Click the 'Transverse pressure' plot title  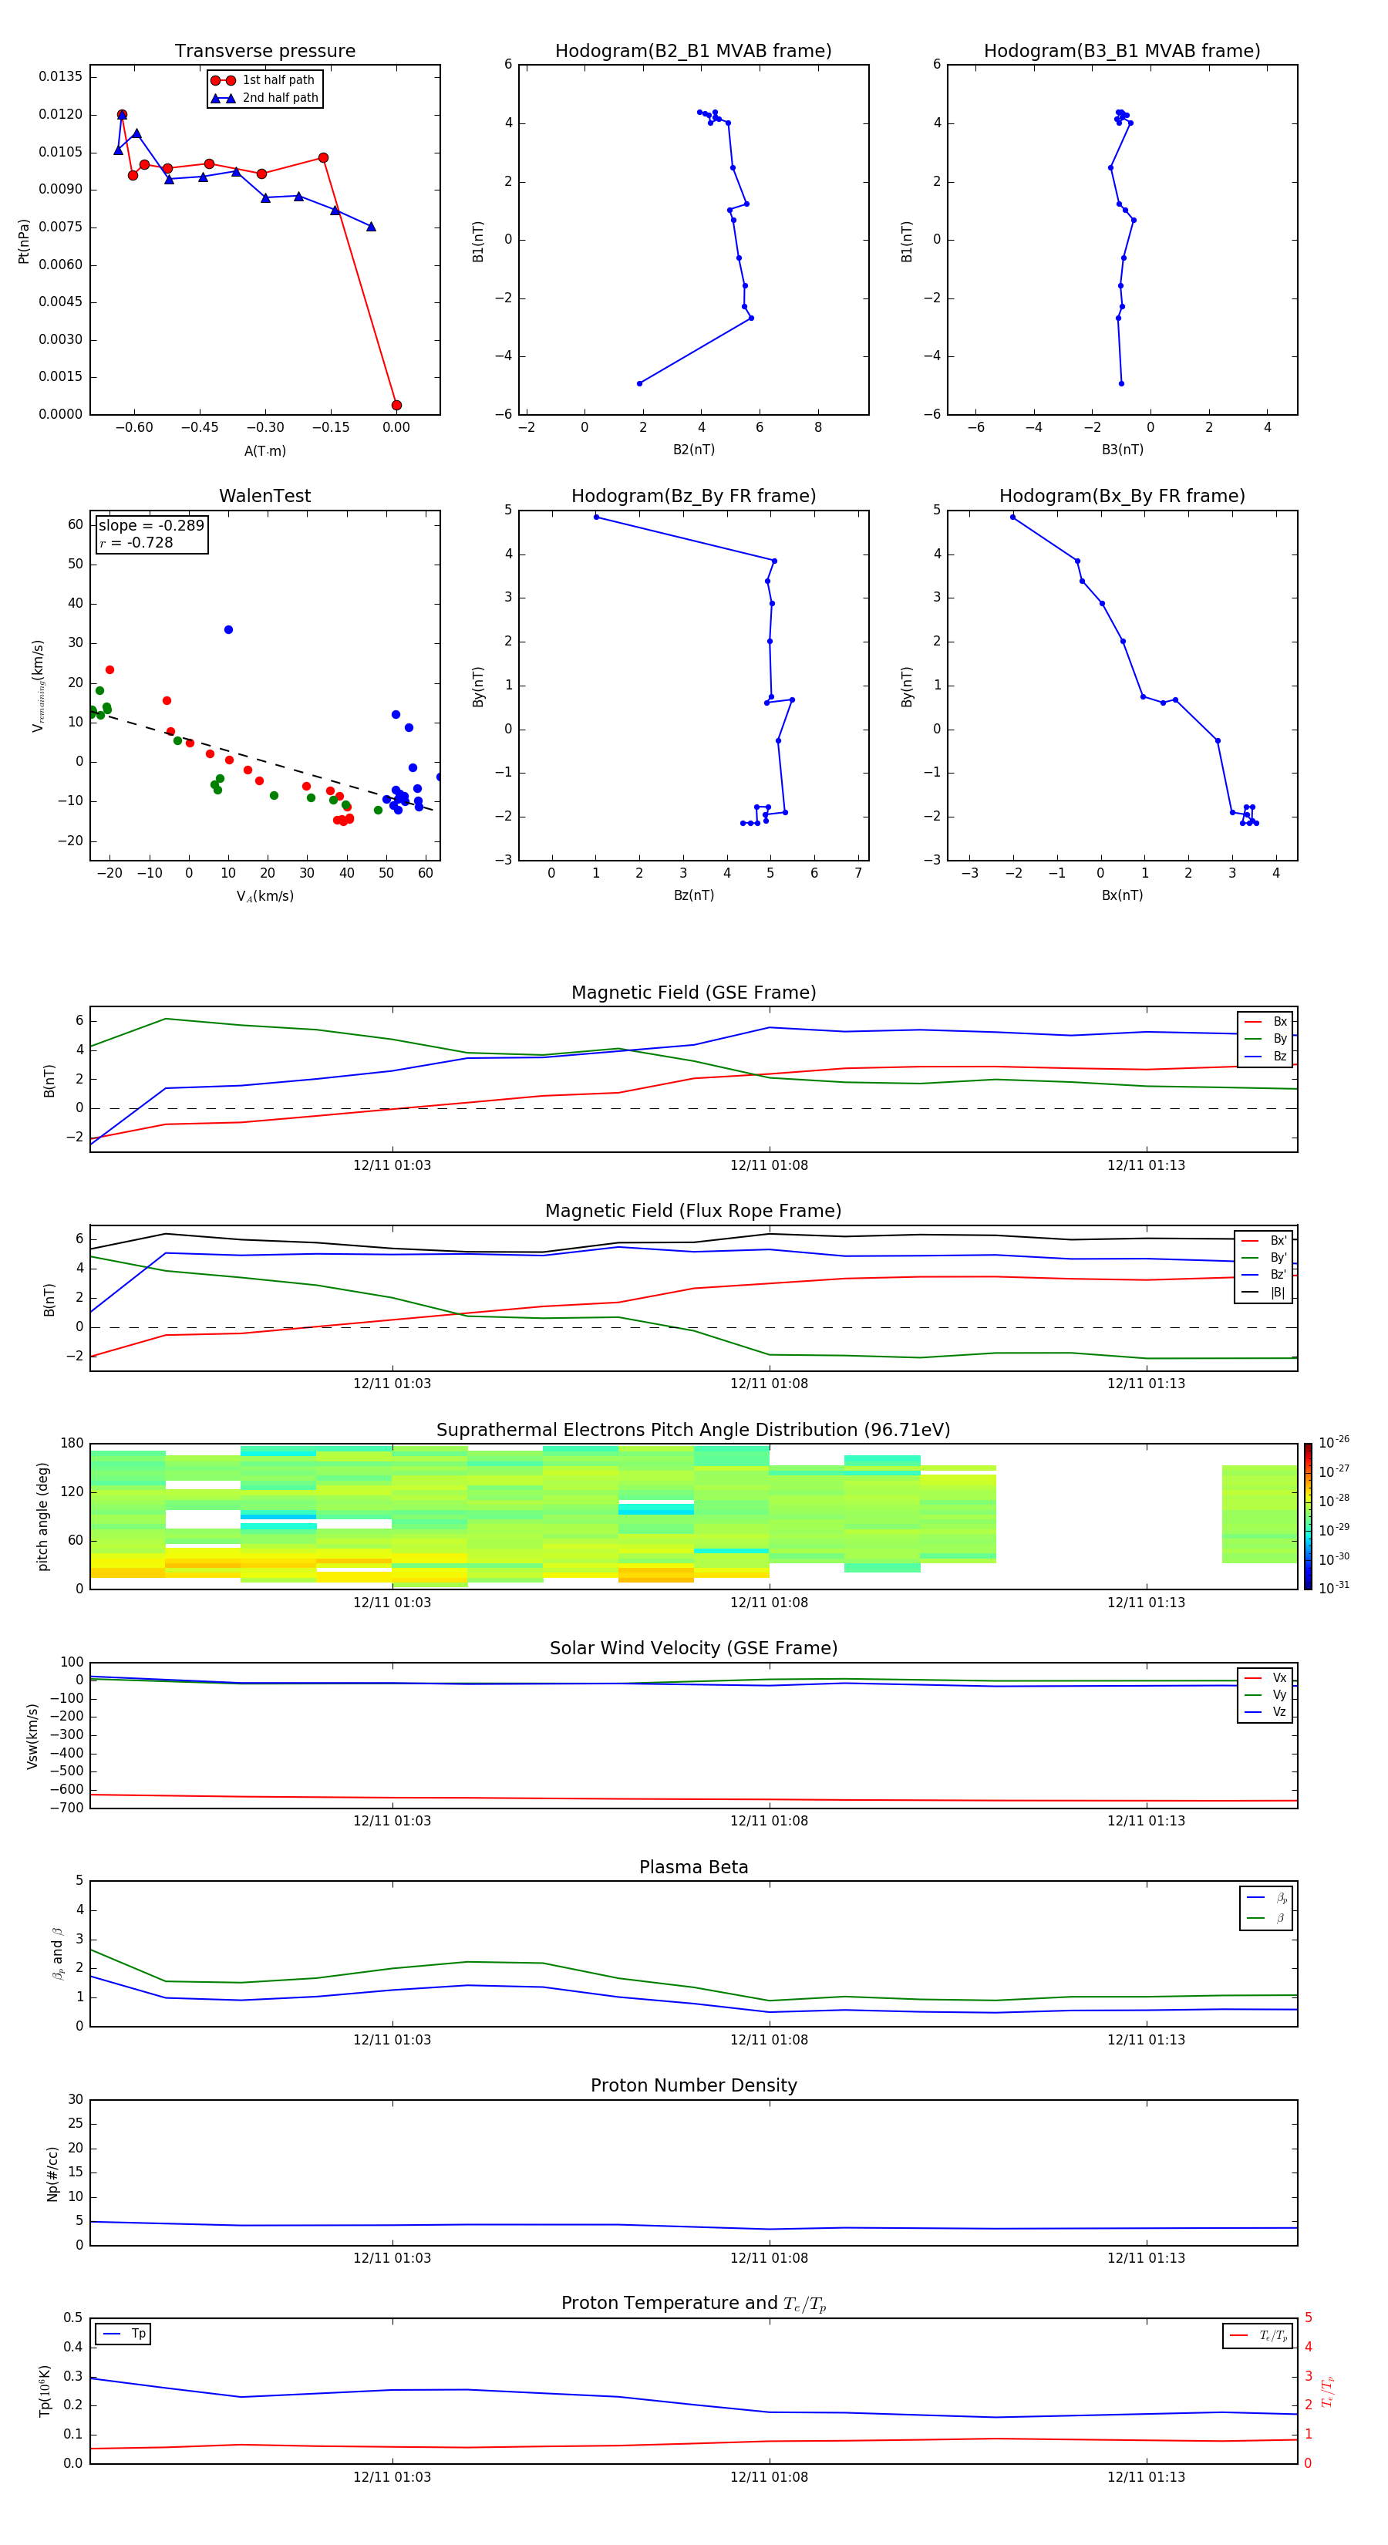(264, 52)
